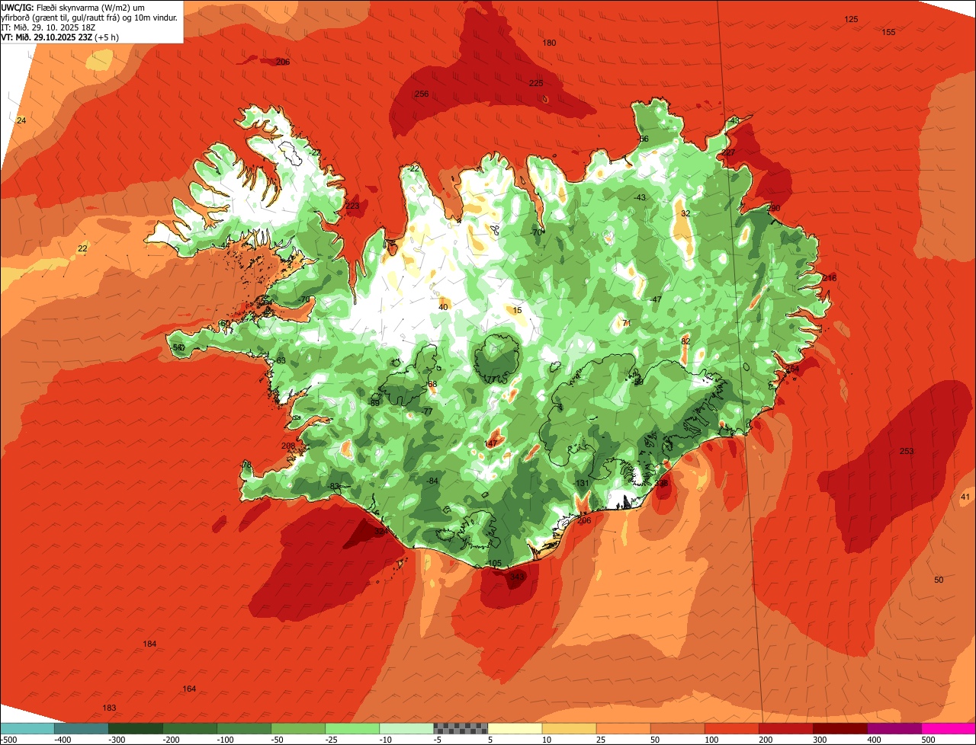Click the purple swatch between 400 and 500

point(894,728)
